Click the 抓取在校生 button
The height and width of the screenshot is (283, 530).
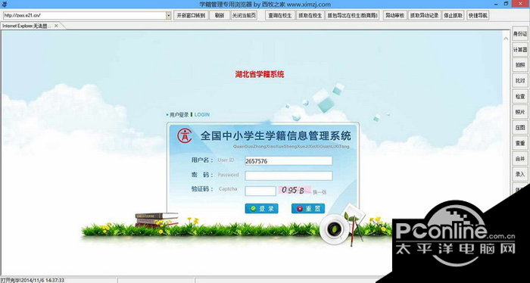310,16
